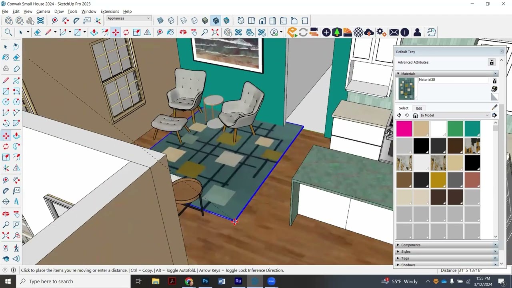Open the Extensions menu
The height and width of the screenshot is (288, 512).
110,12
